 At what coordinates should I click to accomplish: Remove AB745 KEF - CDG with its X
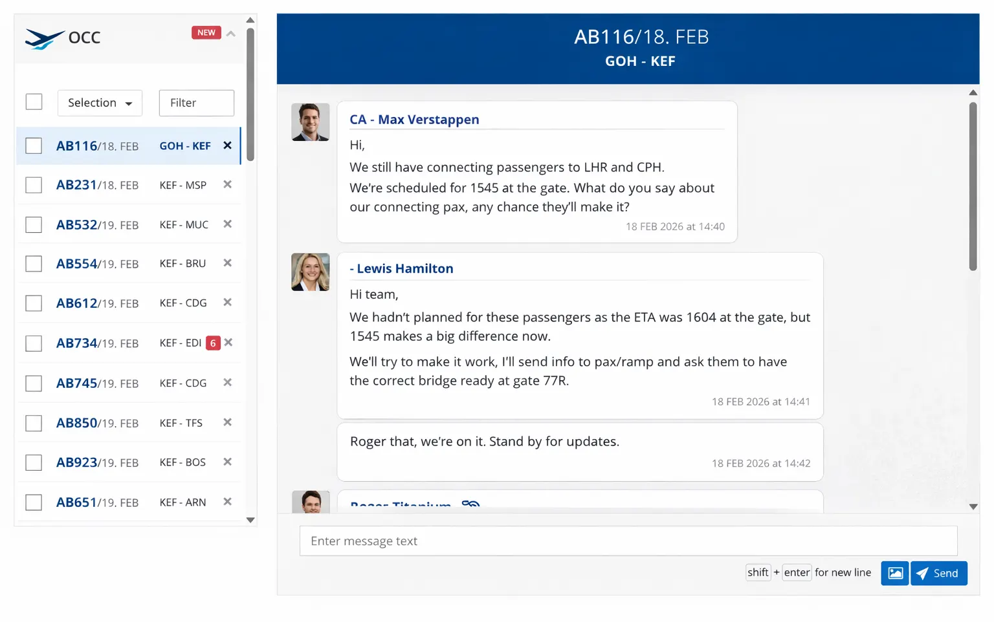227,383
